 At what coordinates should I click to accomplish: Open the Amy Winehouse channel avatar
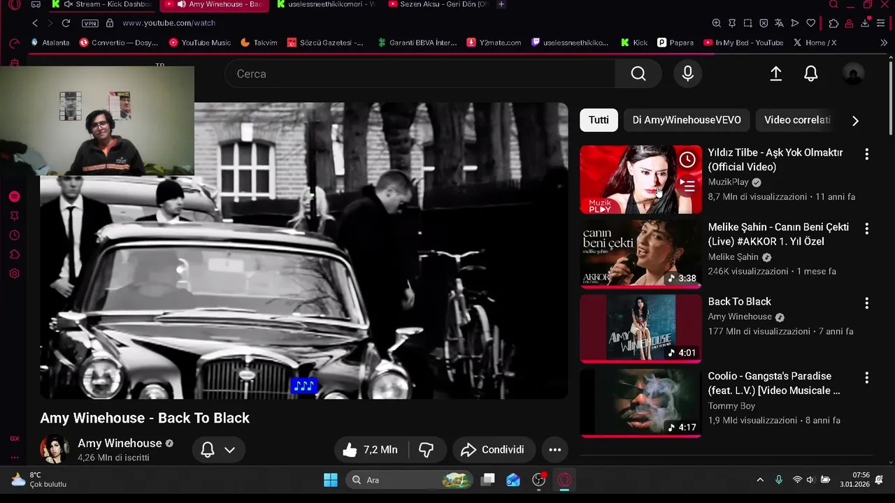[x=55, y=450]
